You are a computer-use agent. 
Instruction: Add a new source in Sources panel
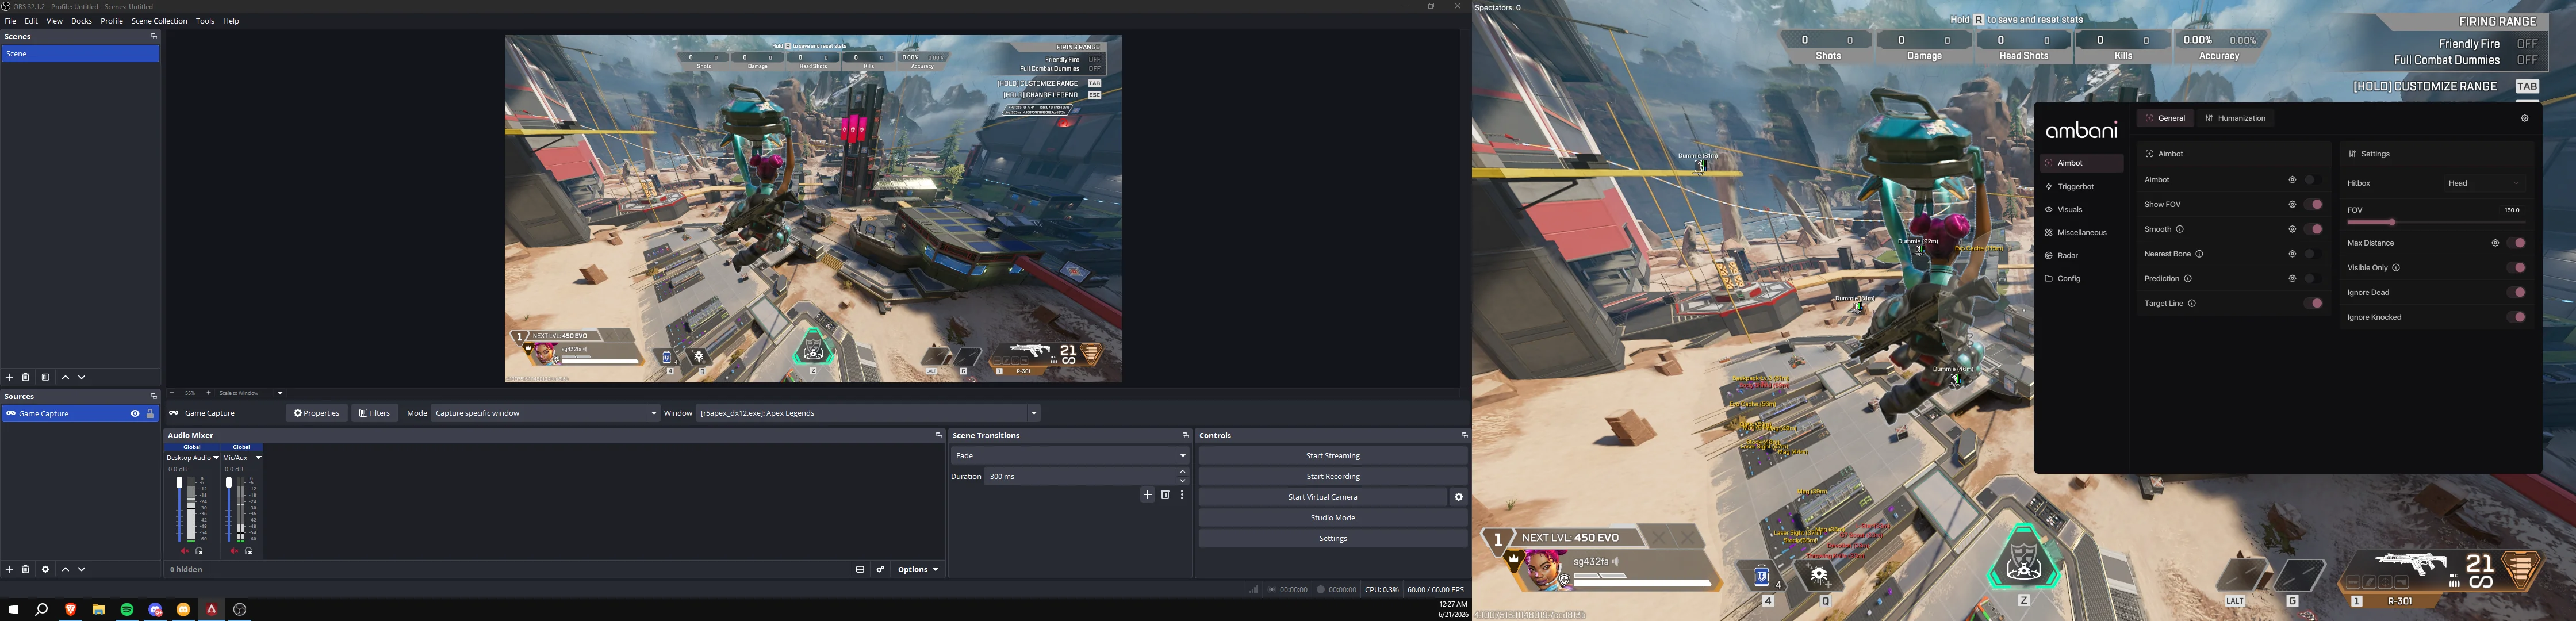pyautogui.click(x=9, y=569)
